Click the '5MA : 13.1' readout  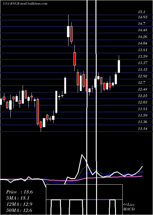coord(18,198)
